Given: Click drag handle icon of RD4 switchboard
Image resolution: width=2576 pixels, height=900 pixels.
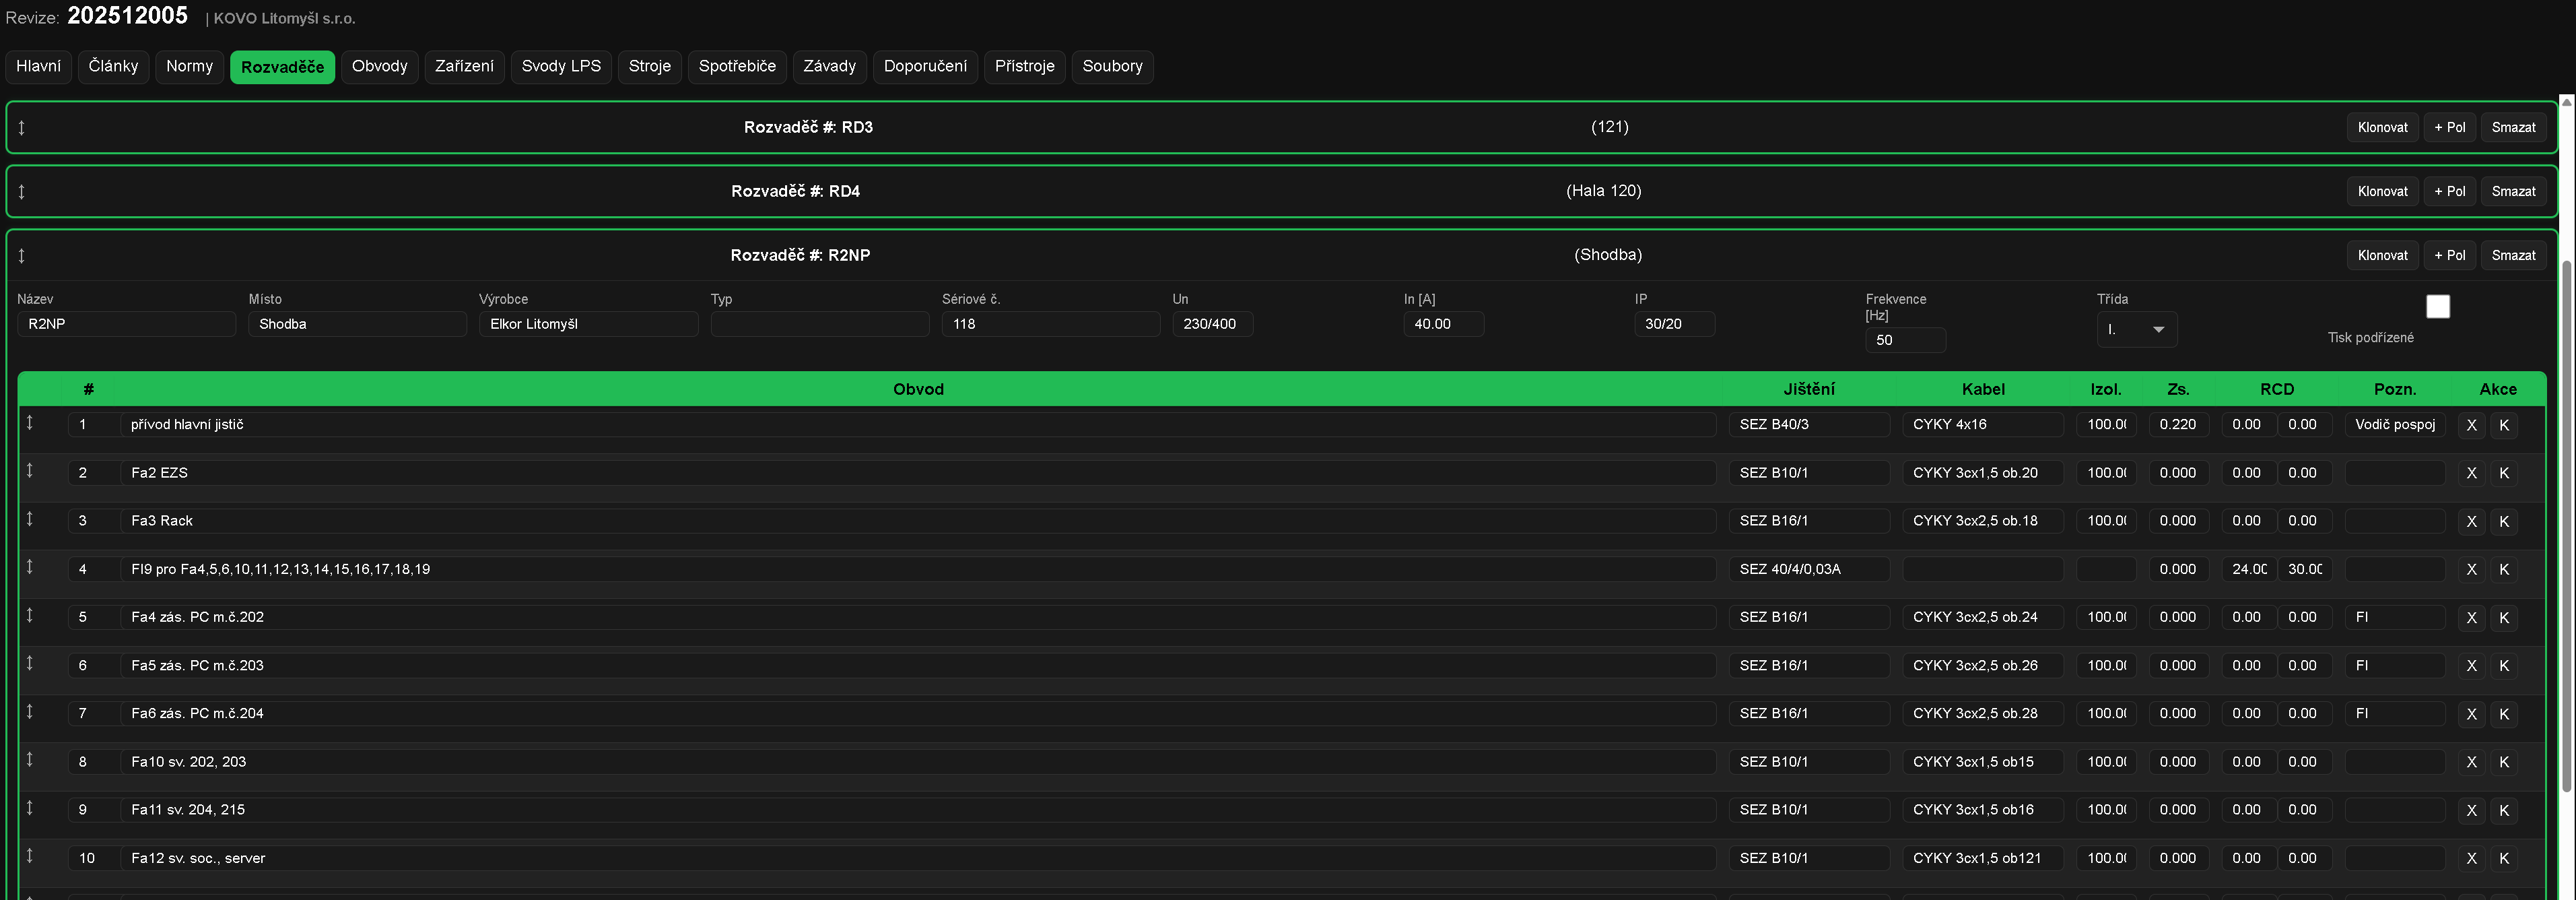Looking at the screenshot, I should click(21, 191).
